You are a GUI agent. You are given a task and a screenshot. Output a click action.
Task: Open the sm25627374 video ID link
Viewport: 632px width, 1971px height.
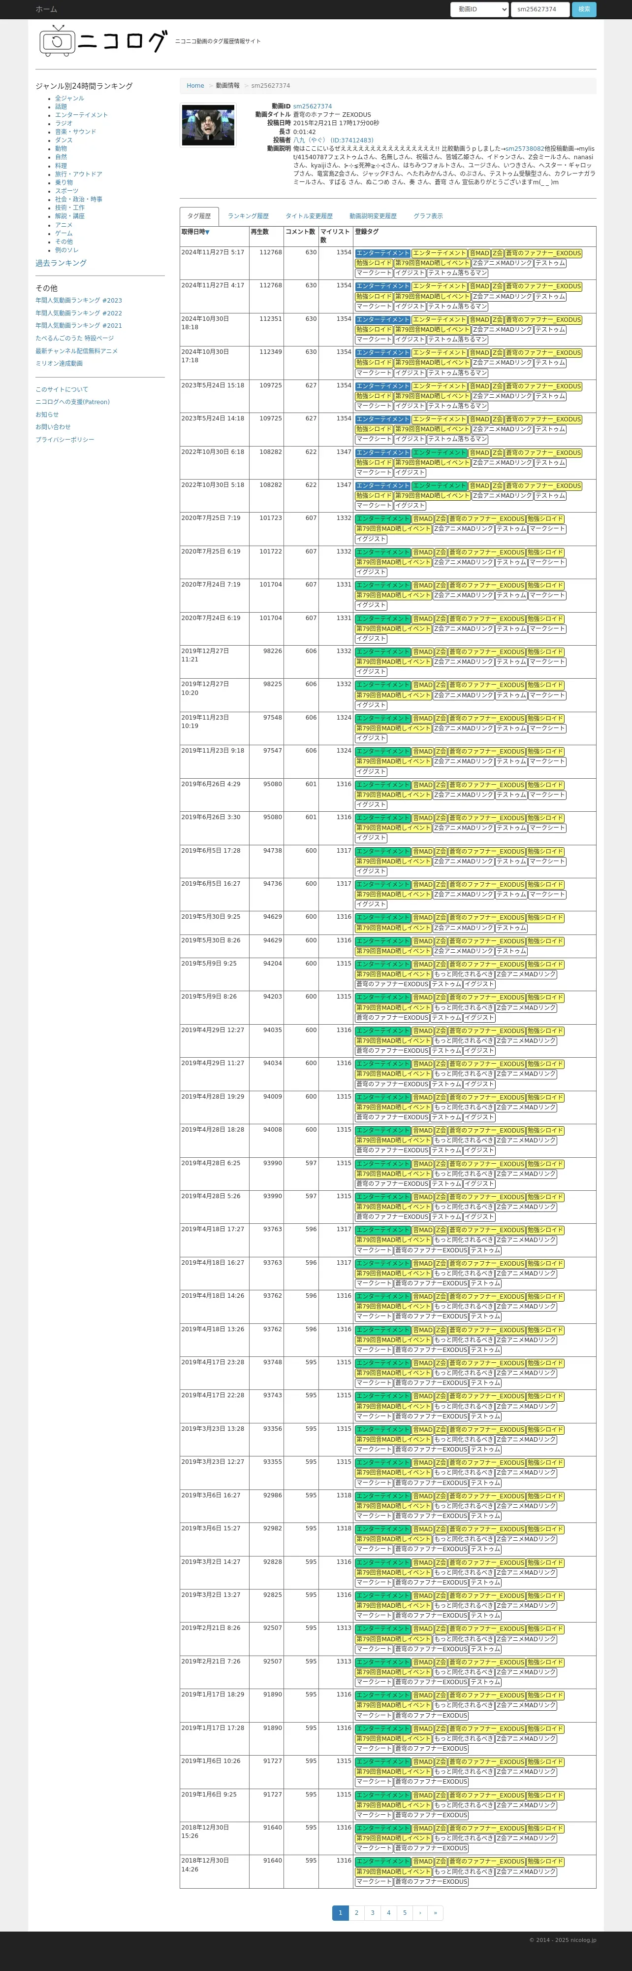[x=313, y=106]
